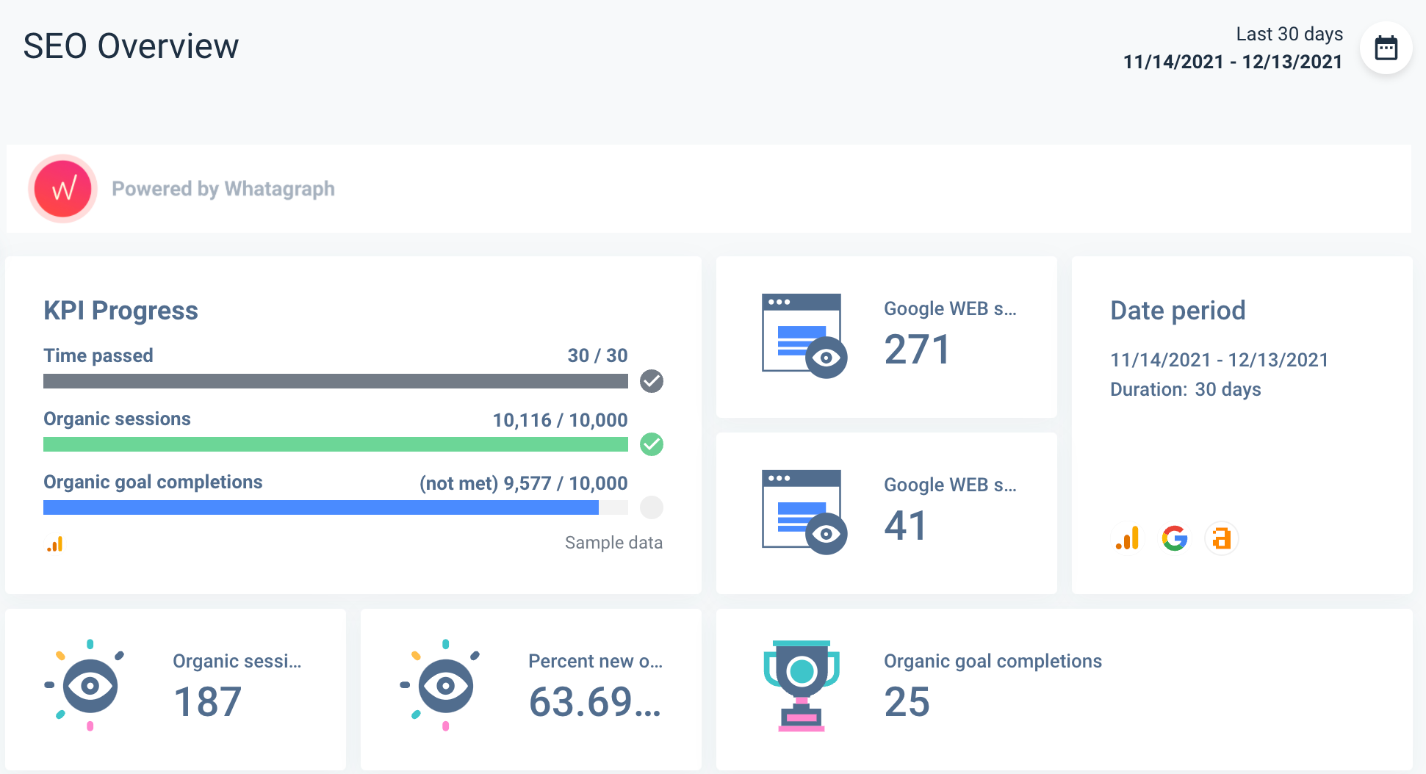The image size is (1426, 774).
Task: Click the 'Organic sessi...' widget label
Action: [x=237, y=661]
